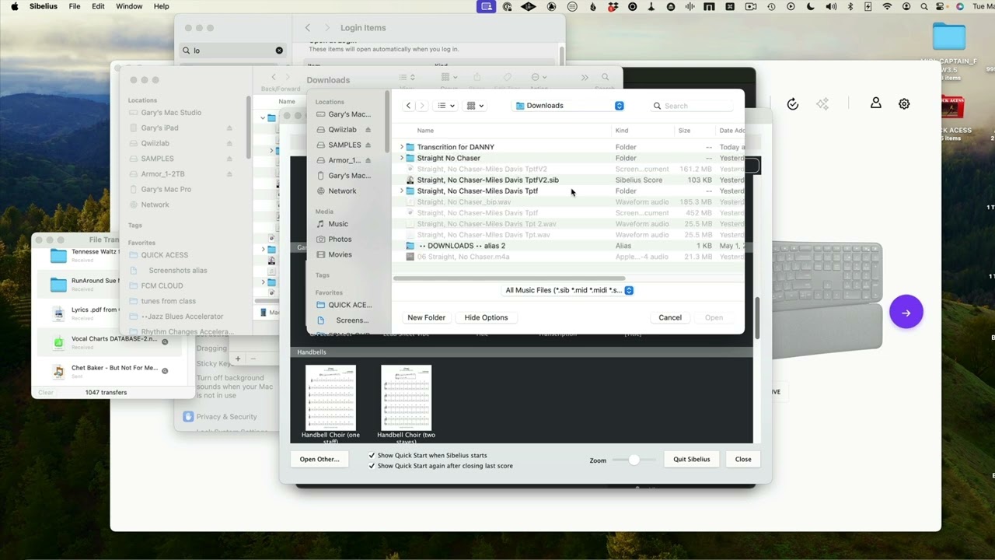Cancel the Open dialog
This screenshot has height=560, width=995.
click(670, 317)
